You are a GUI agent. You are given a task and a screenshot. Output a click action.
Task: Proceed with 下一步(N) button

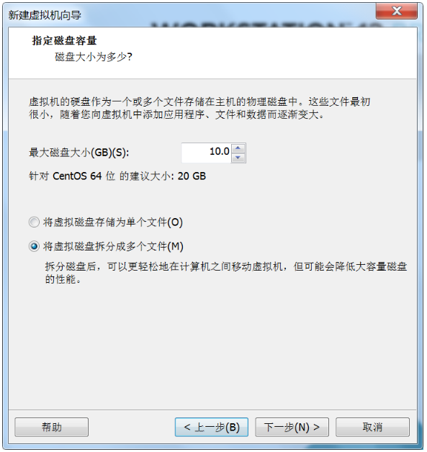[292, 427]
